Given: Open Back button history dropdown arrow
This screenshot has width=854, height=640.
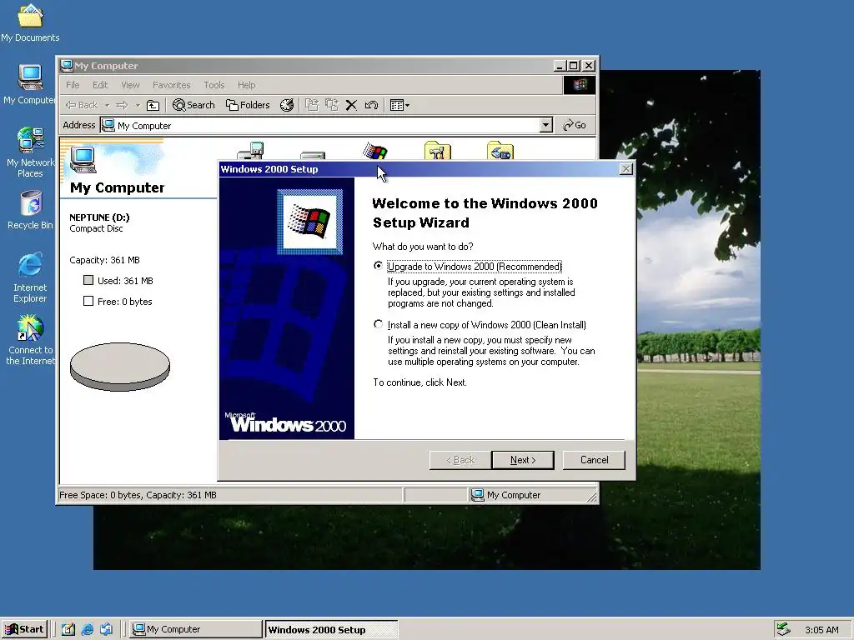Looking at the screenshot, I should [108, 105].
